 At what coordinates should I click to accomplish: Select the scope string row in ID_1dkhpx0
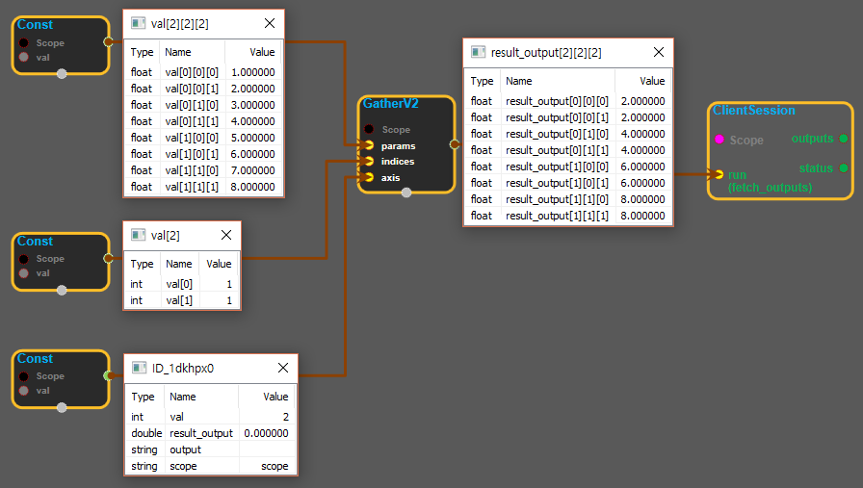click(x=210, y=466)
